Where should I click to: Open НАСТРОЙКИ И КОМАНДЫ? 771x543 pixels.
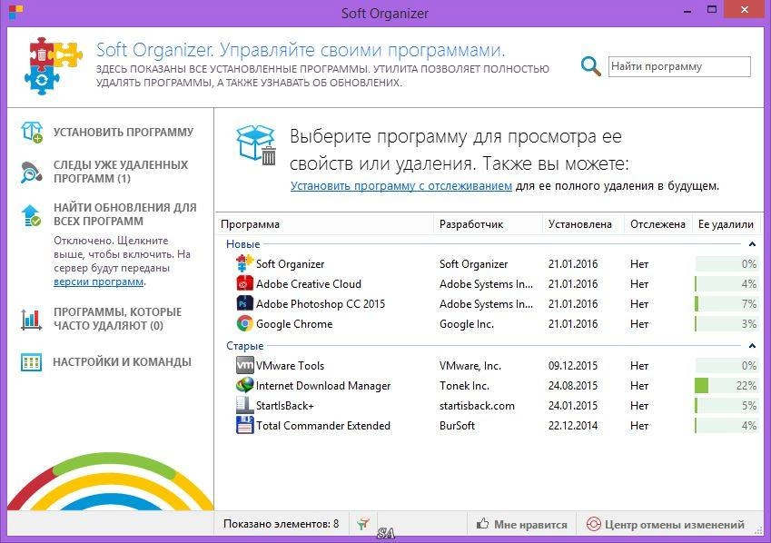pos(122,362)
